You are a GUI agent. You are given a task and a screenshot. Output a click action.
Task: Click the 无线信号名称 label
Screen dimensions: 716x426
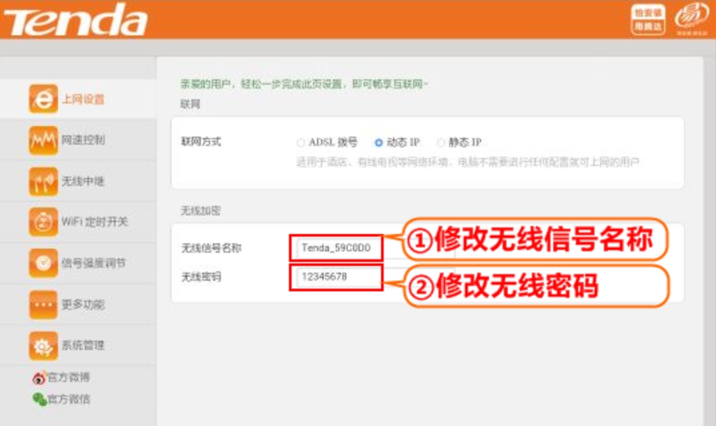click(x=211, y=248)
